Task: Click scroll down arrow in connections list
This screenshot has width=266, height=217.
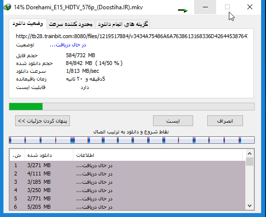Action: 249,206
